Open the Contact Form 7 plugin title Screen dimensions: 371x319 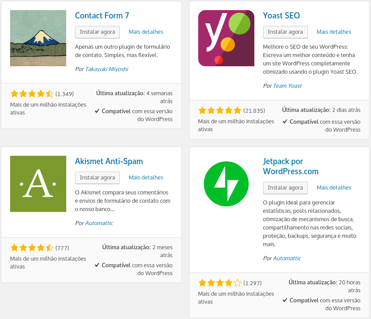[102, 15]
